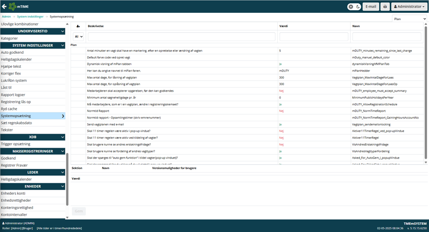Click the settings table vertical scrollbar

tap(426, 85)
